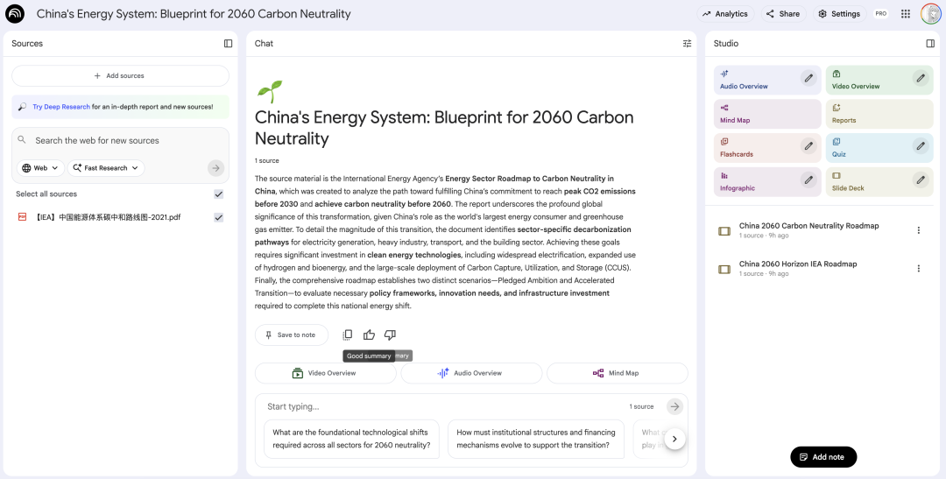Save the summary to note
This screenshot has width=946, height=479.
coord(292,335)
